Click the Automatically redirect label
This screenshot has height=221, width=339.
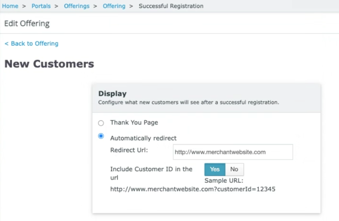[143, 138]
